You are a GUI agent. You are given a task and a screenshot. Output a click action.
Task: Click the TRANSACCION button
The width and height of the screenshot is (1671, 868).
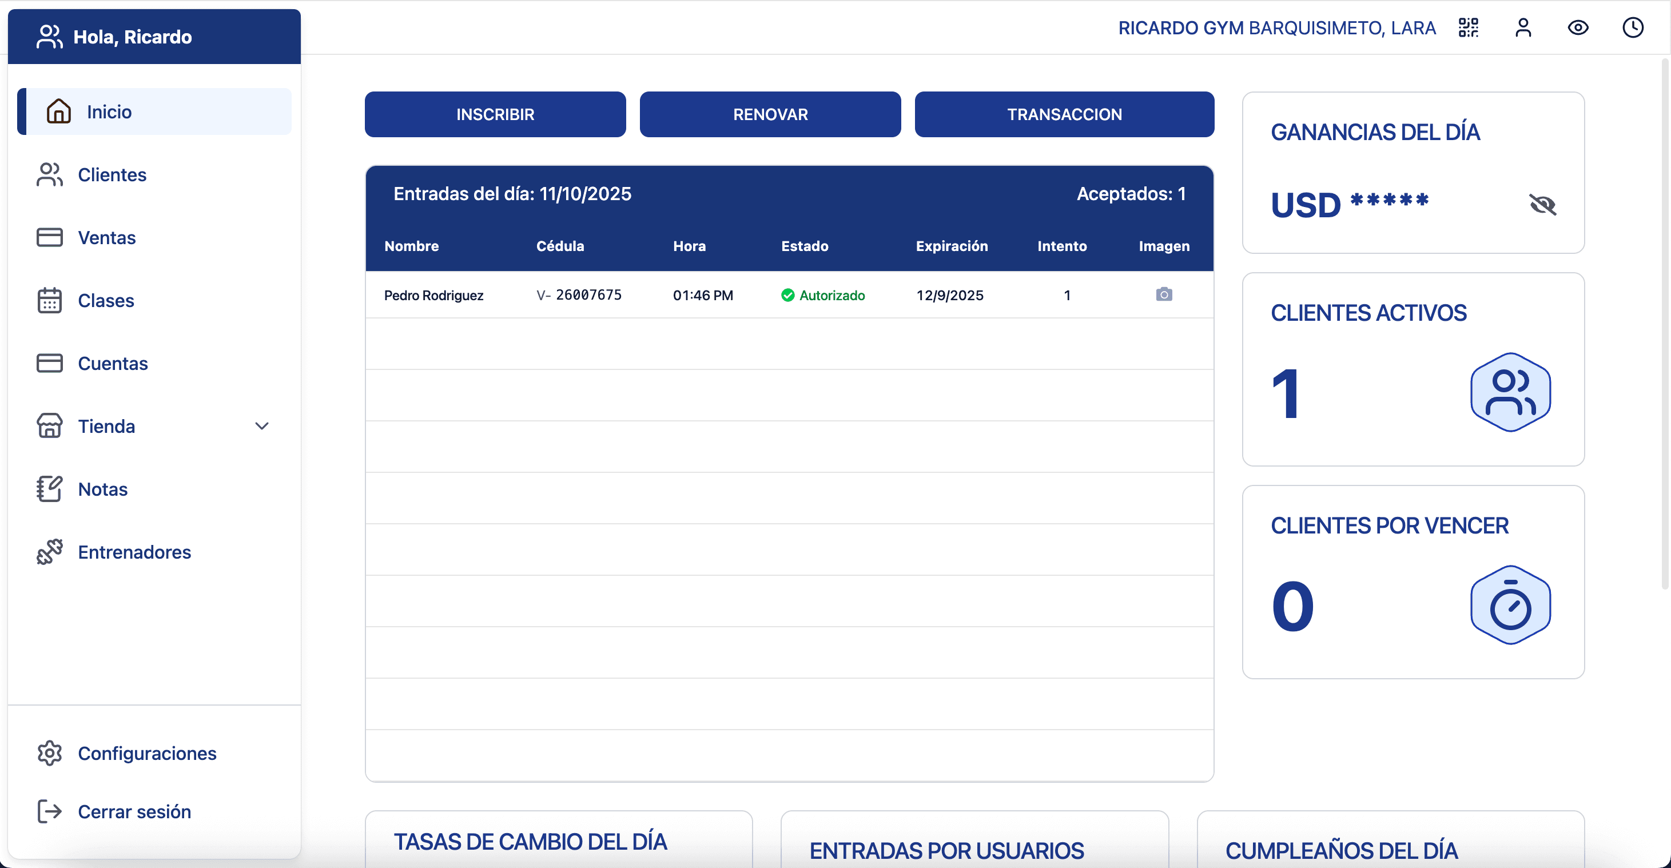[1064, 114]
